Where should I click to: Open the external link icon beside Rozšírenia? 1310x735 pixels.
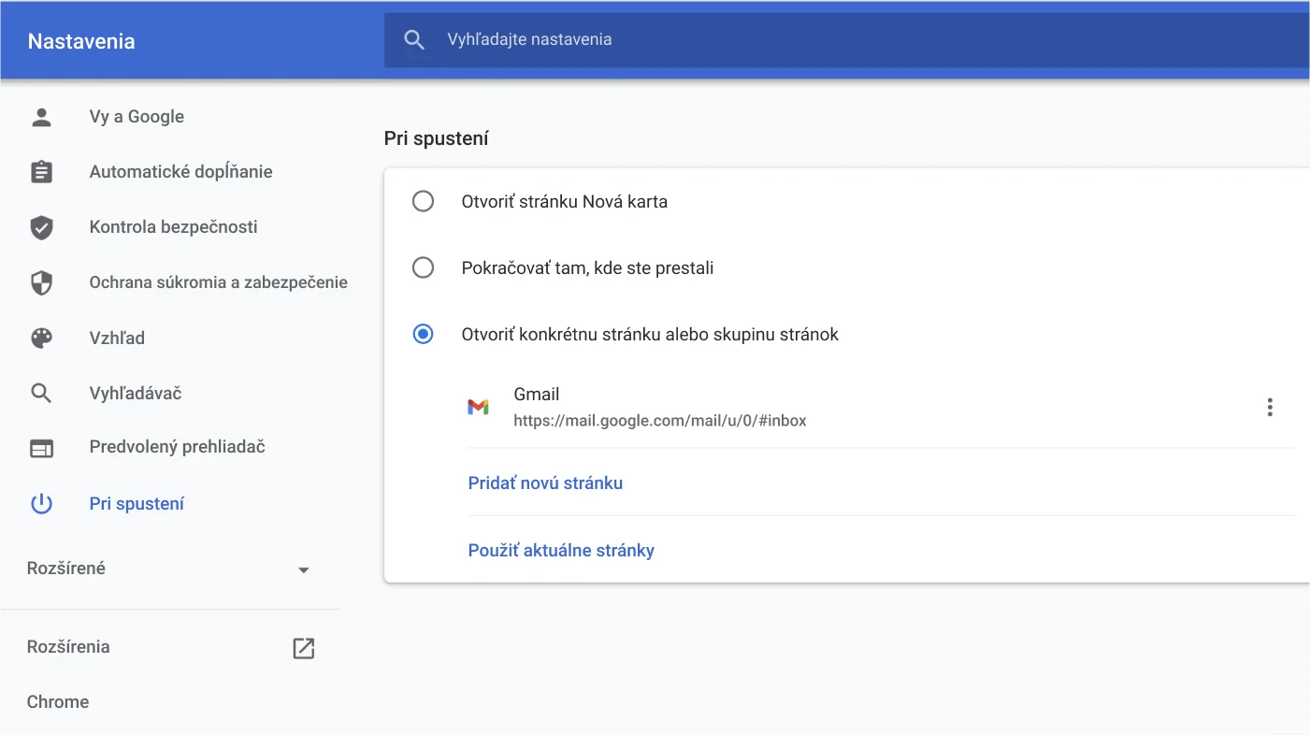click(x=303, y=647)
